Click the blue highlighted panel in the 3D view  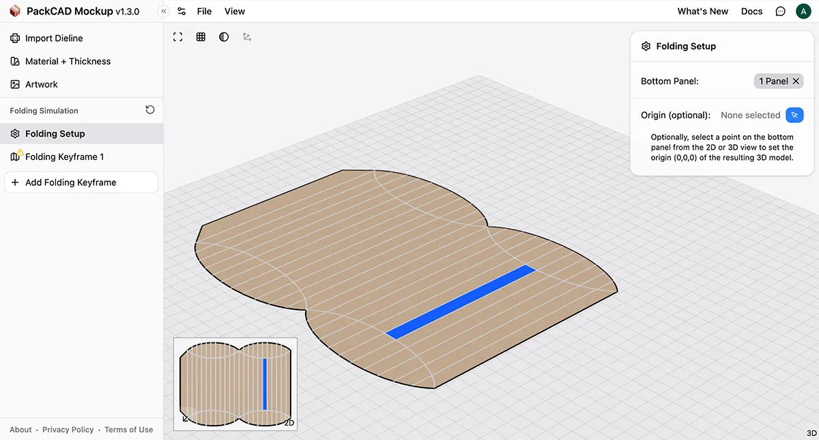coord(461,301)
